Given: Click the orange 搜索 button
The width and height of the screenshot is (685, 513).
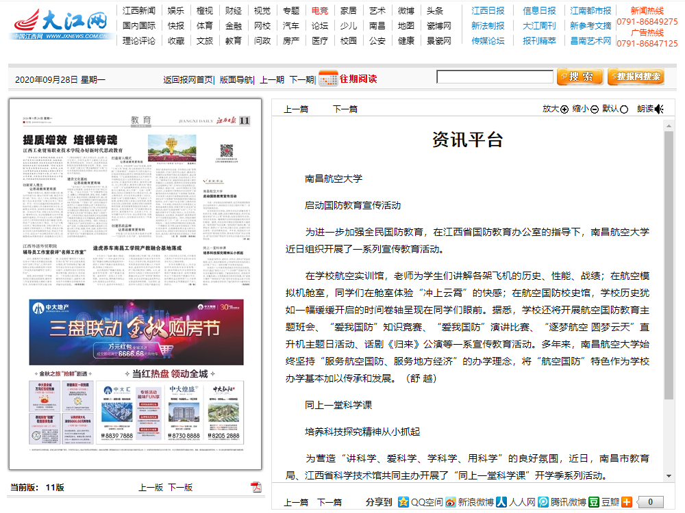Looking at the screenshot, I should pos(580,77).
